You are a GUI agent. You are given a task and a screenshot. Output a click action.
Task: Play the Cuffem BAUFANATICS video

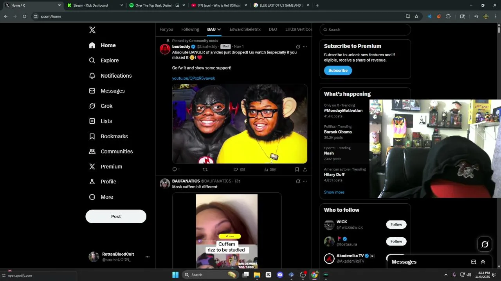(227, 231)
